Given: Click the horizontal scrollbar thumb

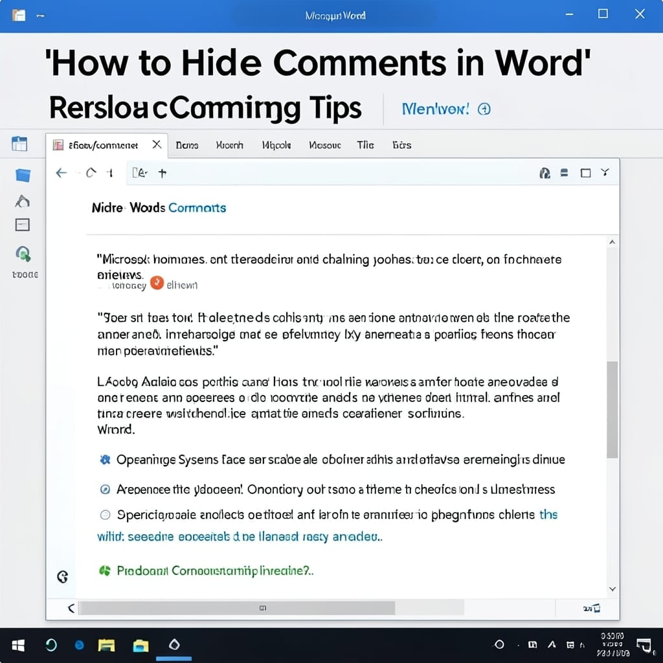Looking at the screenshot, I should (237, 608).
